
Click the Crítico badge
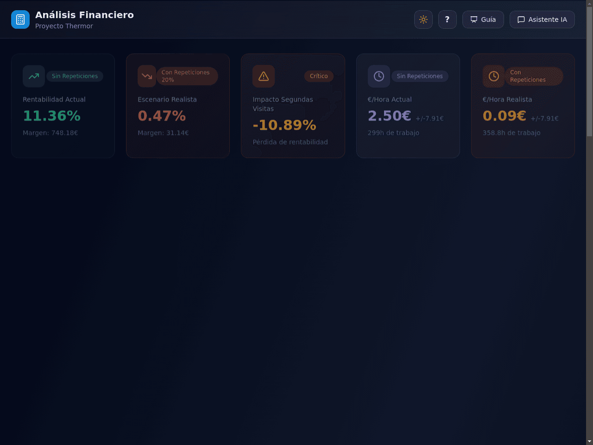319,76
